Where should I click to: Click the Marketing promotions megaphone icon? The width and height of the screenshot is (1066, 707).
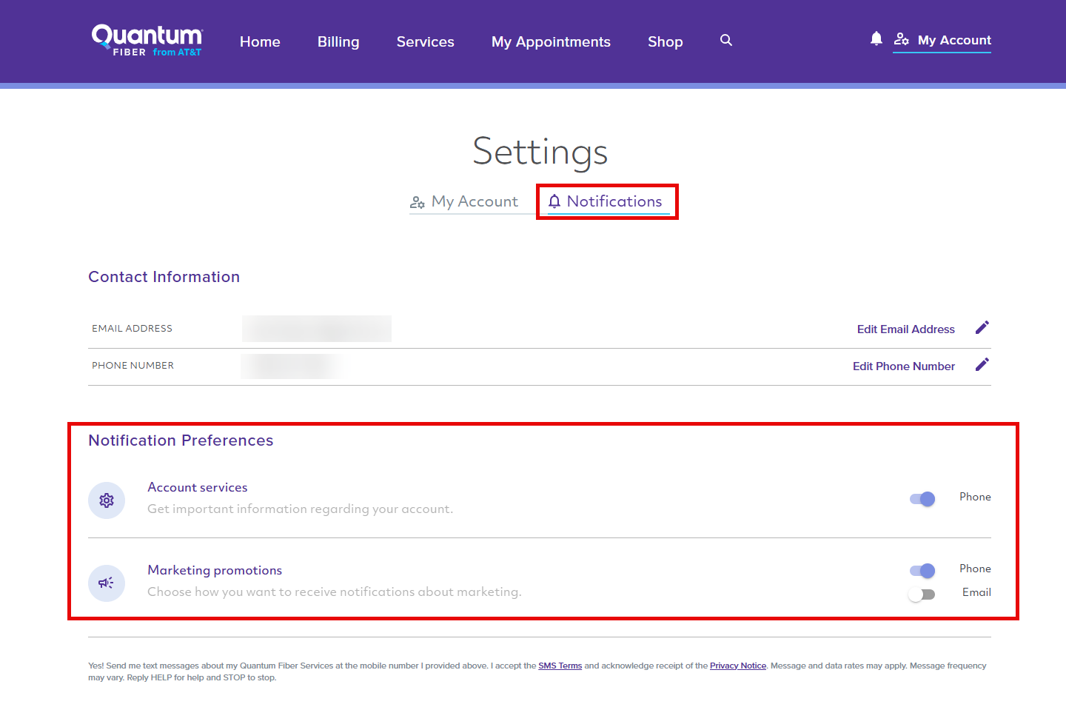(107, 583)
